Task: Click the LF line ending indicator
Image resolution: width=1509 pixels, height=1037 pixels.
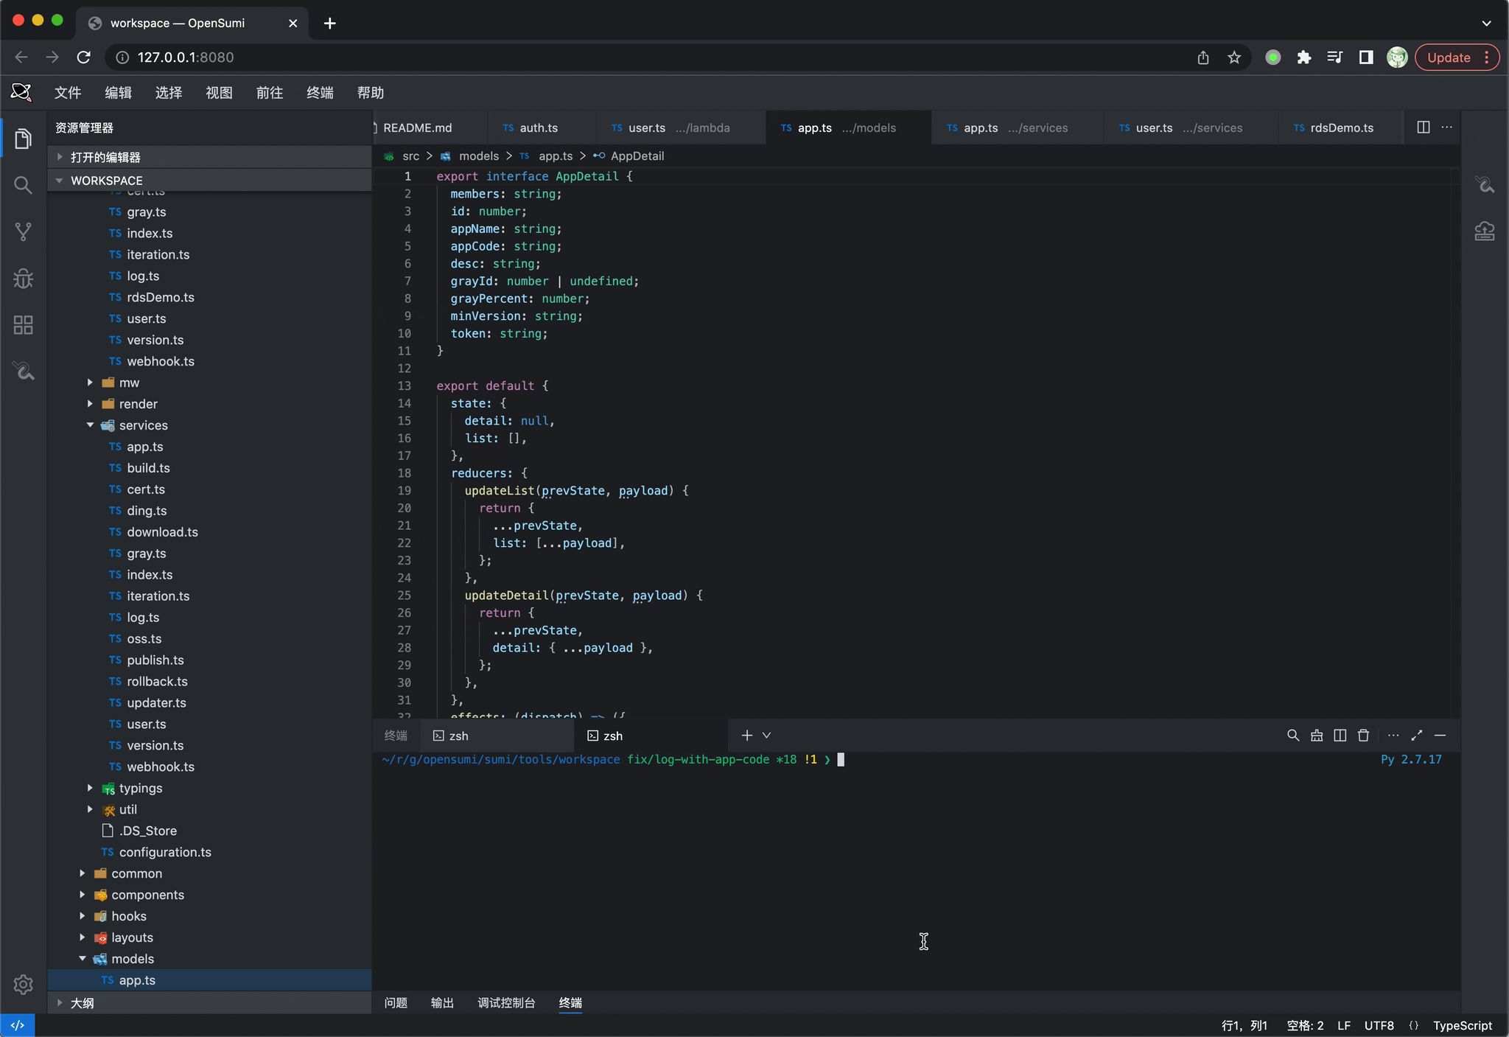Action: pyautogui.click(x=1344, y=1026)
